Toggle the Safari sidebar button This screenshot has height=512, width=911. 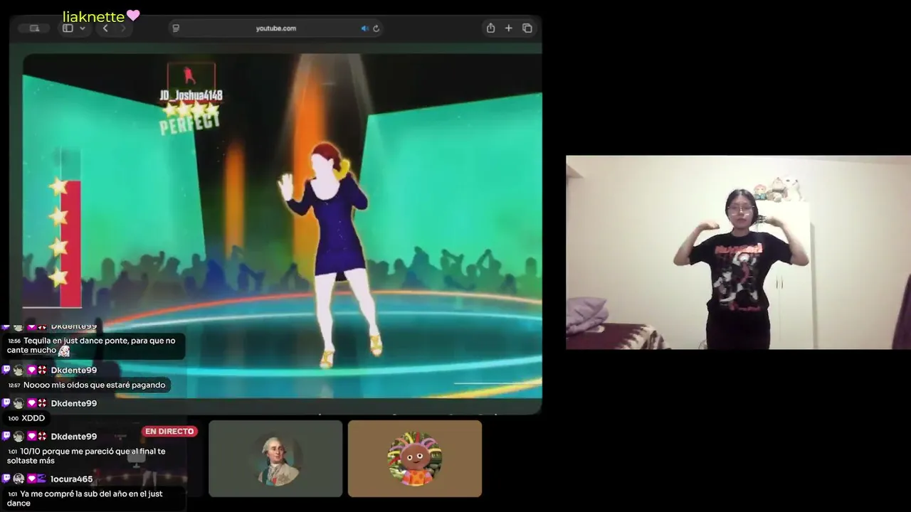[68, 28]
